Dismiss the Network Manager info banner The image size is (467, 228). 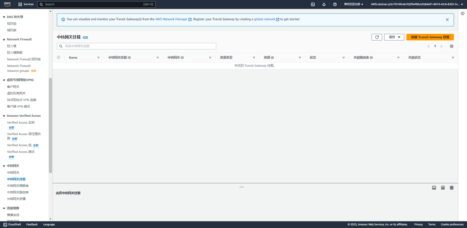[x=447, y=19]
